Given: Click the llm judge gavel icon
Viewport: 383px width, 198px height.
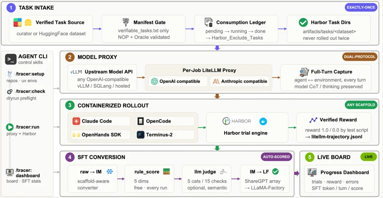Looking at the screenshot, I should coord(223,172).
